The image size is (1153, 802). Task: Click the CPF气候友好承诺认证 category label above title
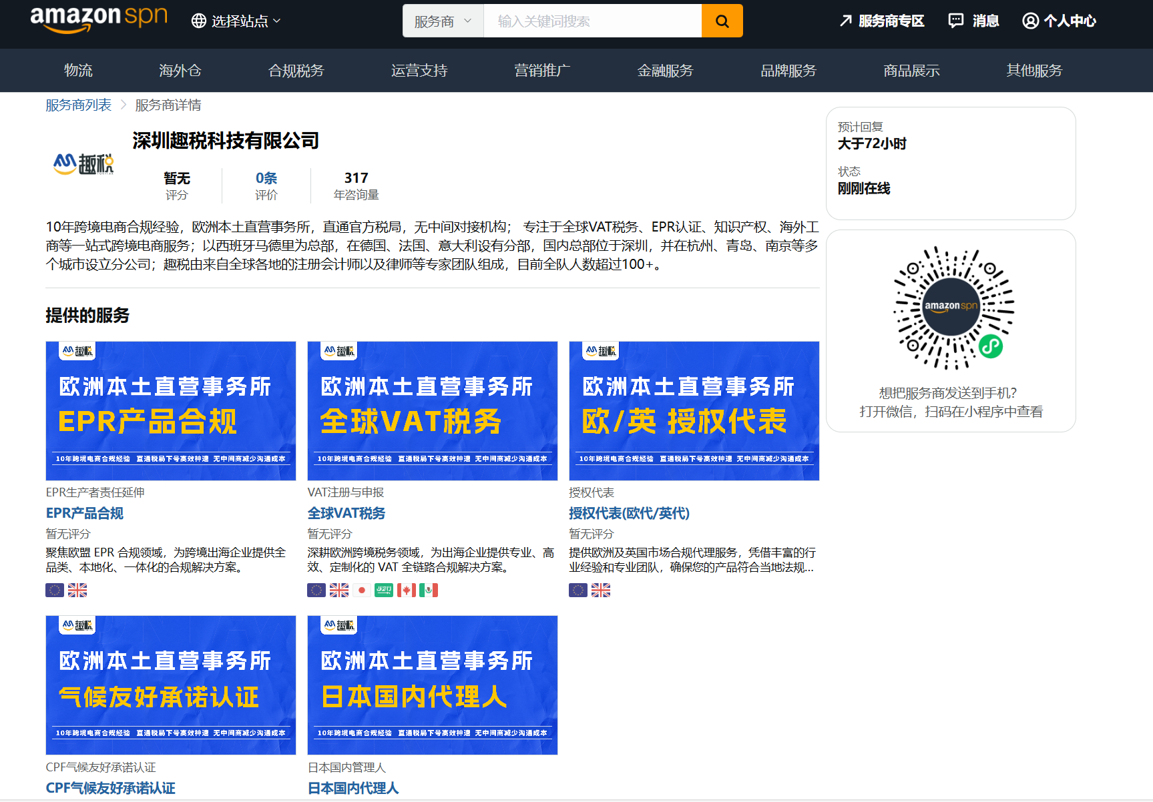pos(100,767)
